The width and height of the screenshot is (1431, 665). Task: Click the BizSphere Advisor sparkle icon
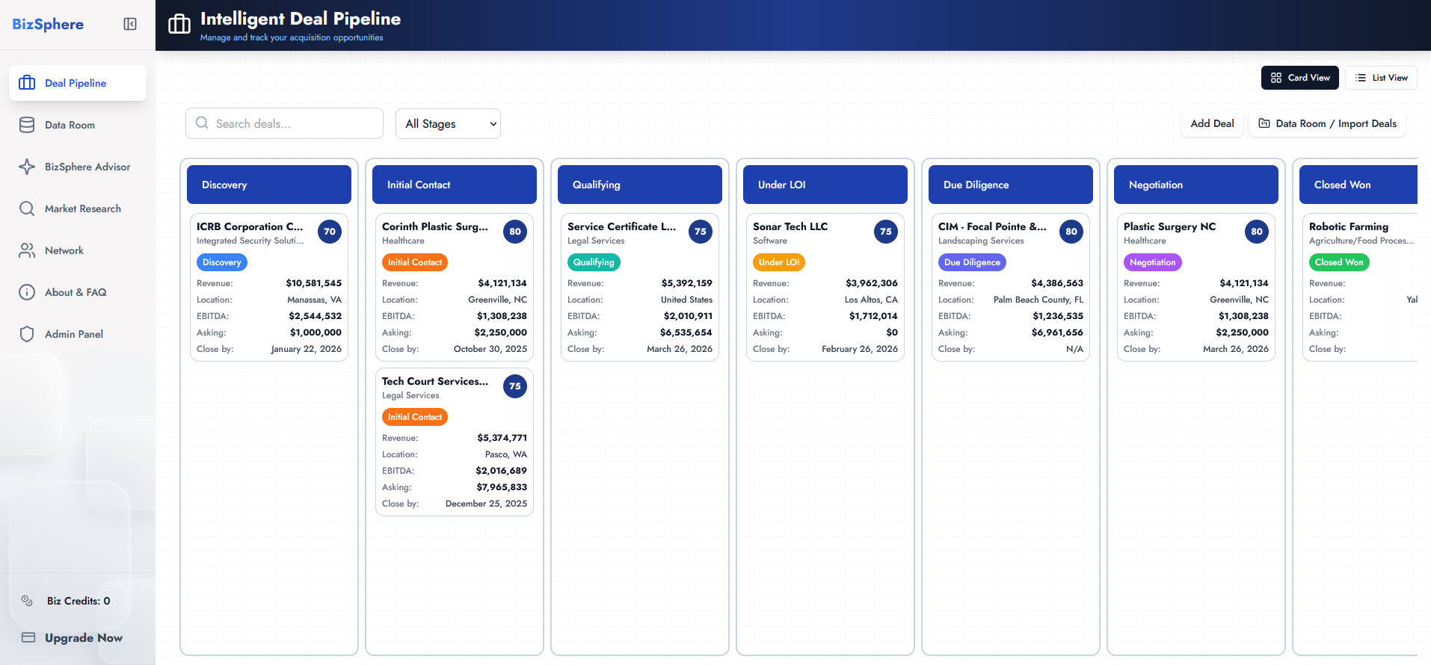tap(27, 167)
